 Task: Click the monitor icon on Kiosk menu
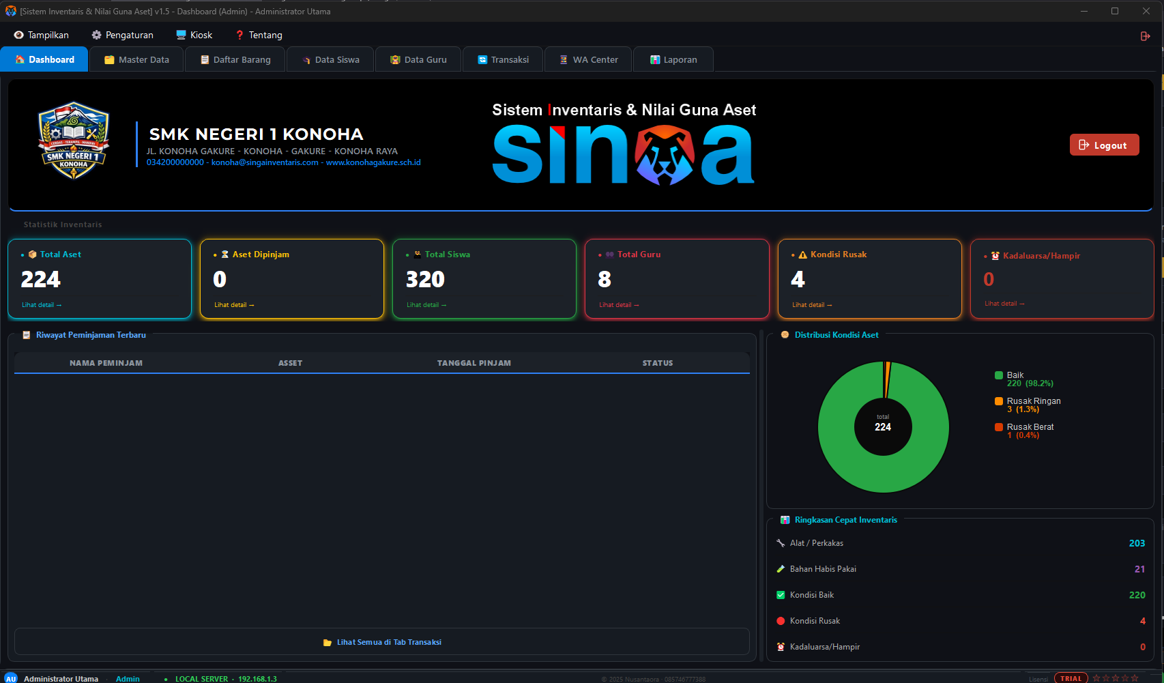click(181, 35)
